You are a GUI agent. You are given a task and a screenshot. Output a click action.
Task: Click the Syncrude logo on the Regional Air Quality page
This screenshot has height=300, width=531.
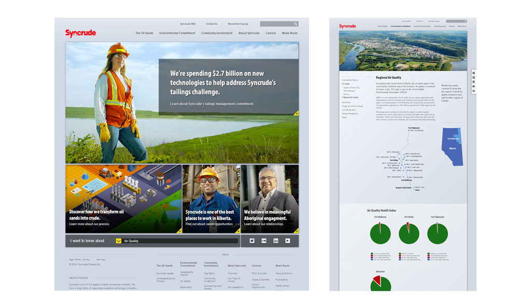(x=347, y=26)
